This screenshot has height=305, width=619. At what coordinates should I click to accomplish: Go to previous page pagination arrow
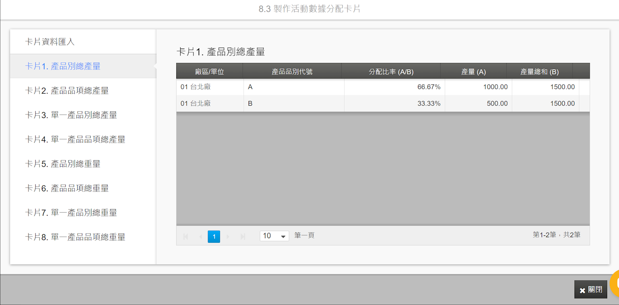point(200,236)
